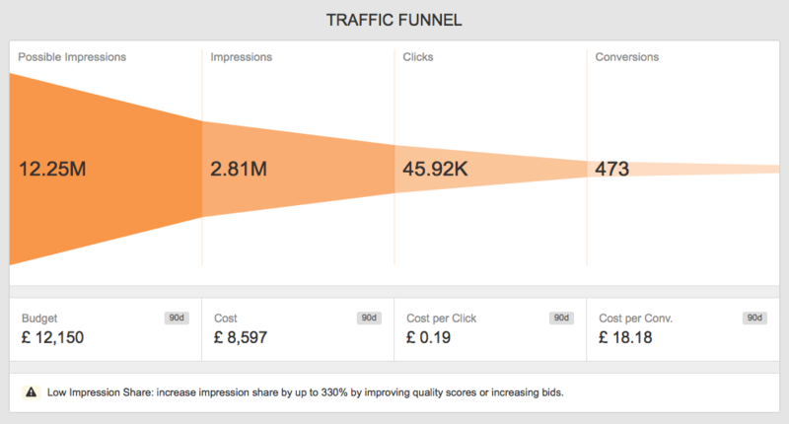The width and height of the screenshot is (789, 424).
Task: Select the Impressions 2.81M funnel segment
Action: pos(299,169)
